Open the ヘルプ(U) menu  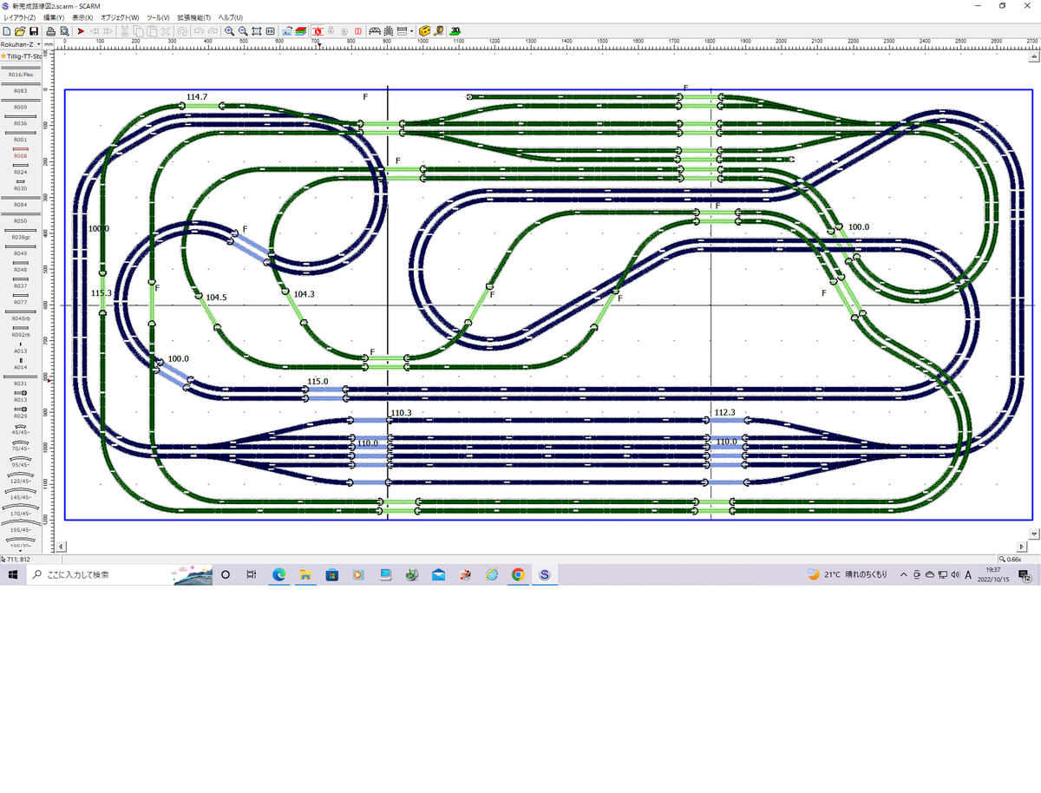click(x=230, y=17)
